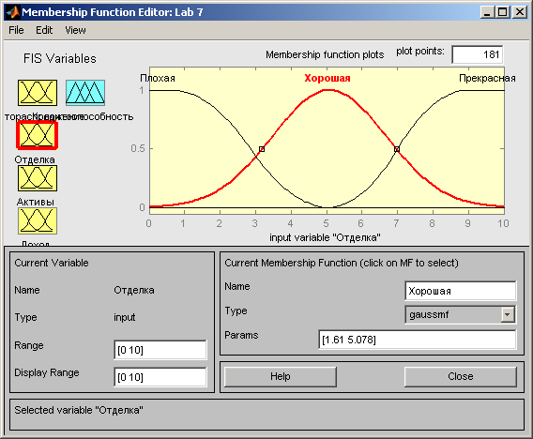The width and height of the screenshot is (533, 439).
Task: Click the left handle of the red curve
Action: [262, 149]
